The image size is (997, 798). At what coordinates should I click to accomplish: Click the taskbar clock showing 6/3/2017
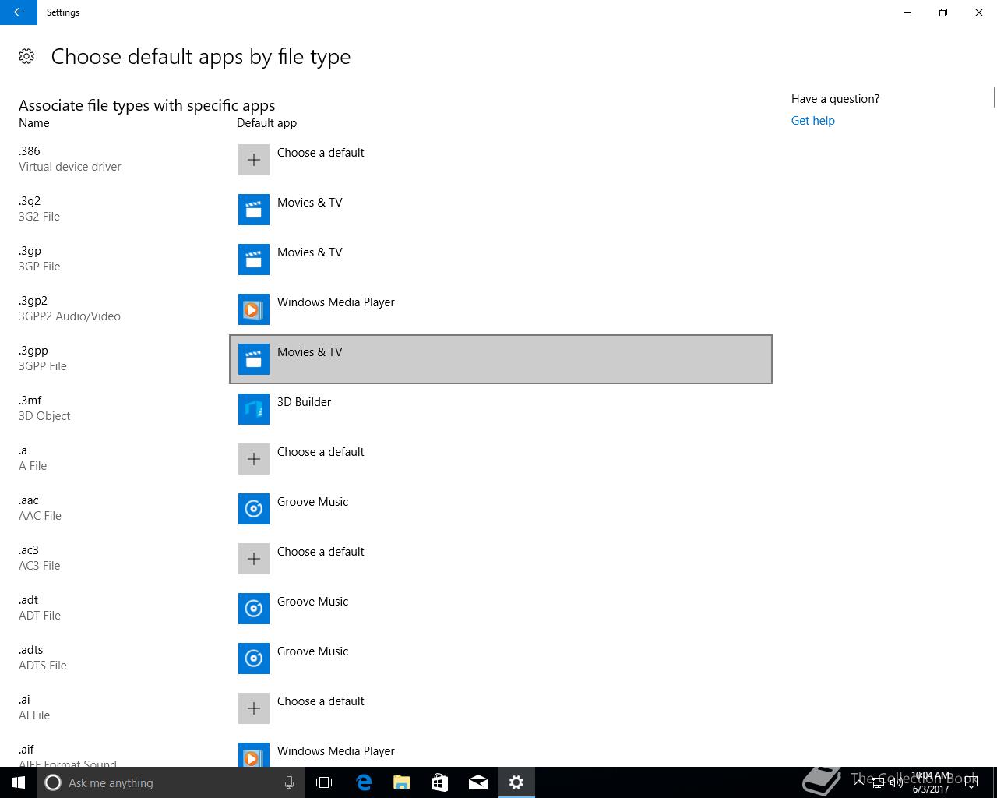[x=931, y=782]
